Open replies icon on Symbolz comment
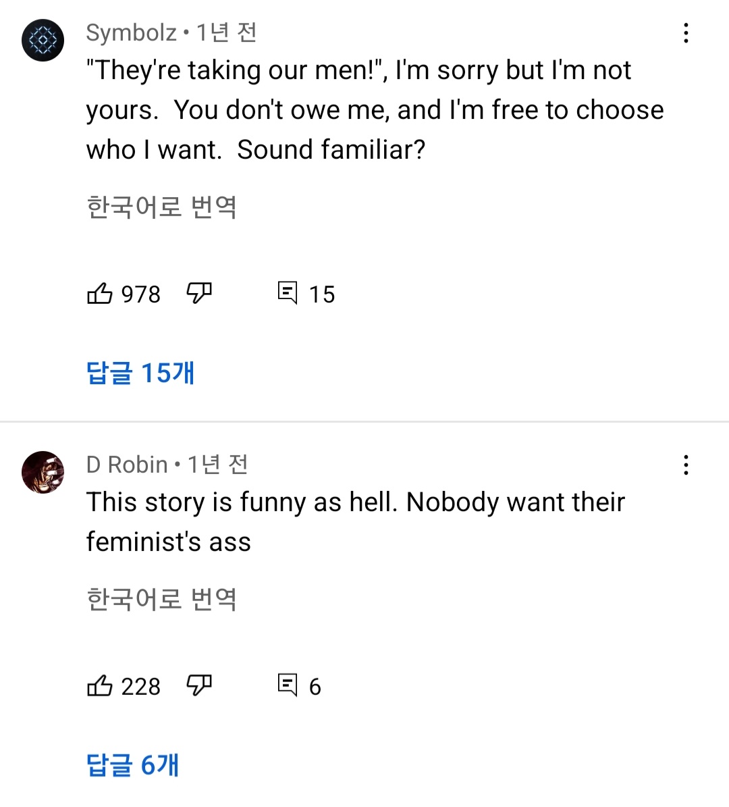This screenshot has height=807, width=729. [288, 293]
